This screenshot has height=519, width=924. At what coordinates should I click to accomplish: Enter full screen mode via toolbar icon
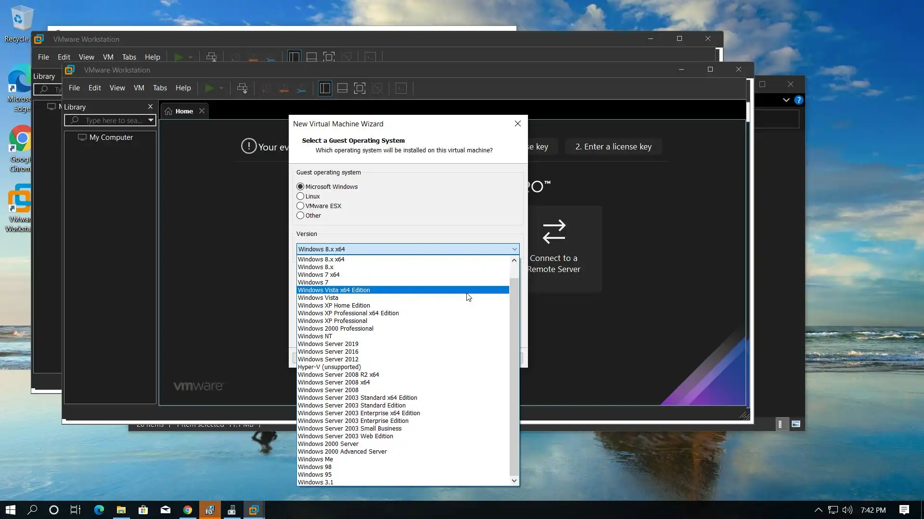tap(359, 88)
